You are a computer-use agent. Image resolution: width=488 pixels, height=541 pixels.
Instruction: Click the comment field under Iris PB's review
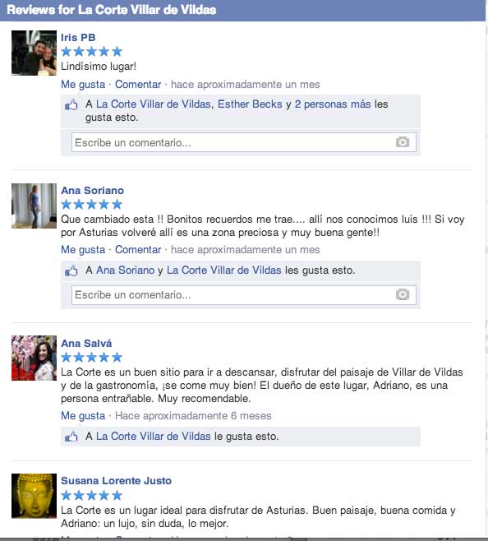[x=244, y=142]
